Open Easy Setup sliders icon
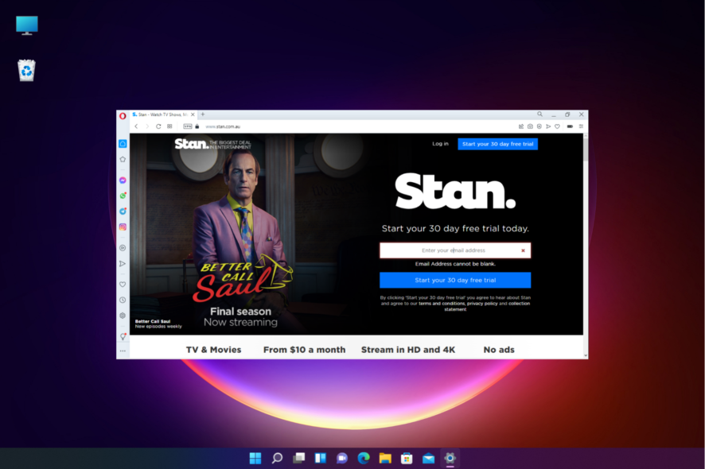 pos(581,126)
